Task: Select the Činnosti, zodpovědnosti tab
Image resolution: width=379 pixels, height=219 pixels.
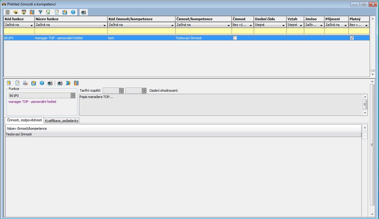Action: point(25,120)
